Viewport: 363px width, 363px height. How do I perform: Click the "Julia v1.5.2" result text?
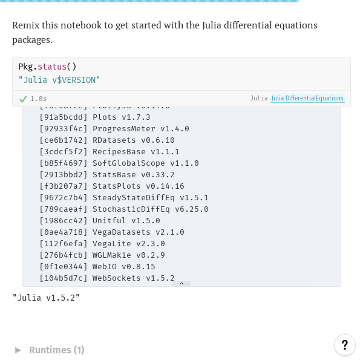click(x=46, y=298)
